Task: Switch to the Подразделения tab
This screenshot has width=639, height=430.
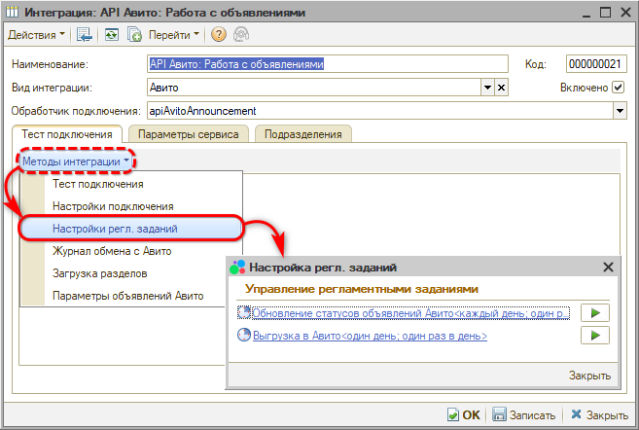Action: [303, 134]
